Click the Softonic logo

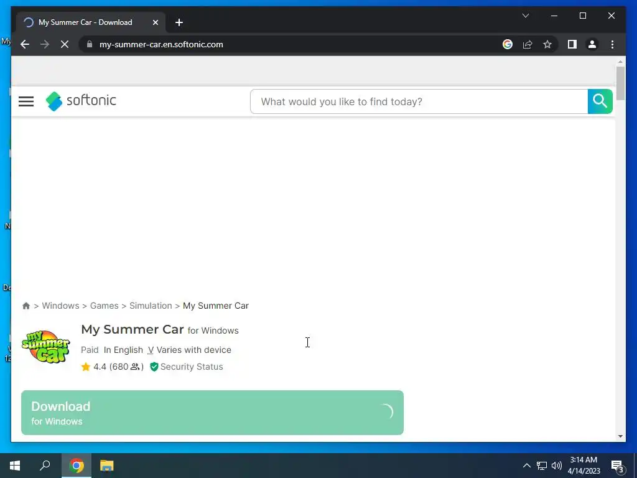pyautogui.click(x=81, y=101)
